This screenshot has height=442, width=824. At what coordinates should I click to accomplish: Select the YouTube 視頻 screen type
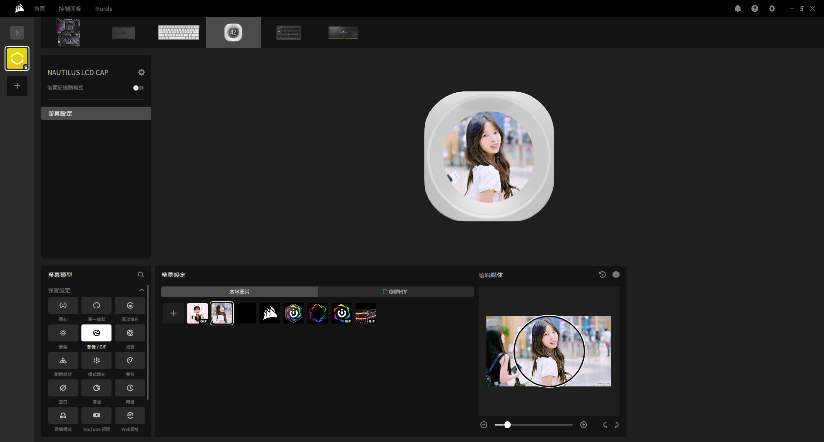click(97, 415)
